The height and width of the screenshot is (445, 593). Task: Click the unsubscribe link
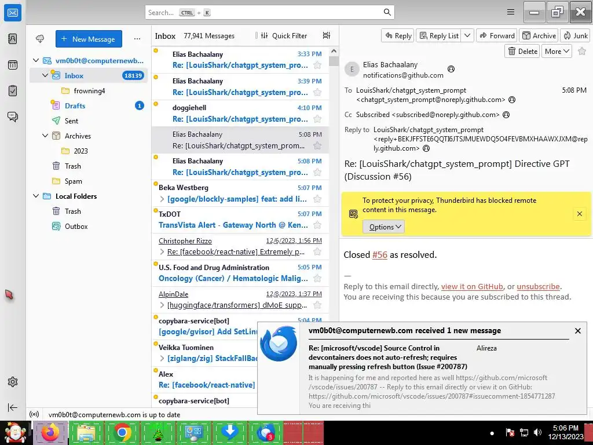click(x=538, y=286)
